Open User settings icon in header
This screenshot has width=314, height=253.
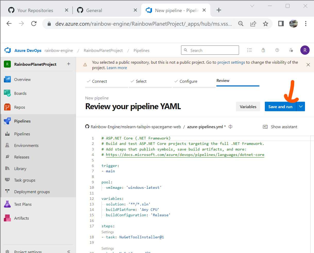pyautogui.click(x=291, y=50)
